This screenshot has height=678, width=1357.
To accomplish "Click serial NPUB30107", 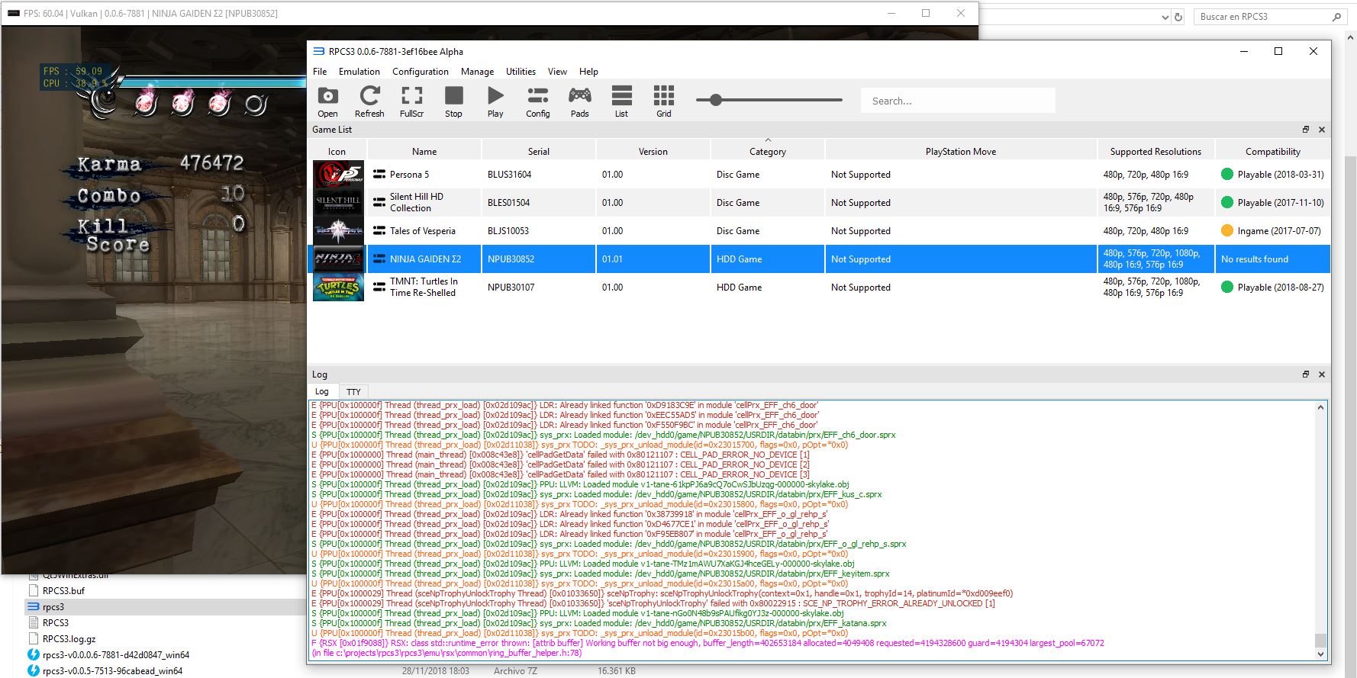I will tap(511, 288).
